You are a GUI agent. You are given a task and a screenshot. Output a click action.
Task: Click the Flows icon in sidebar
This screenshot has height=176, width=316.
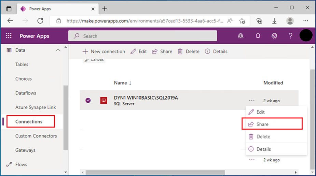point(9,164)
